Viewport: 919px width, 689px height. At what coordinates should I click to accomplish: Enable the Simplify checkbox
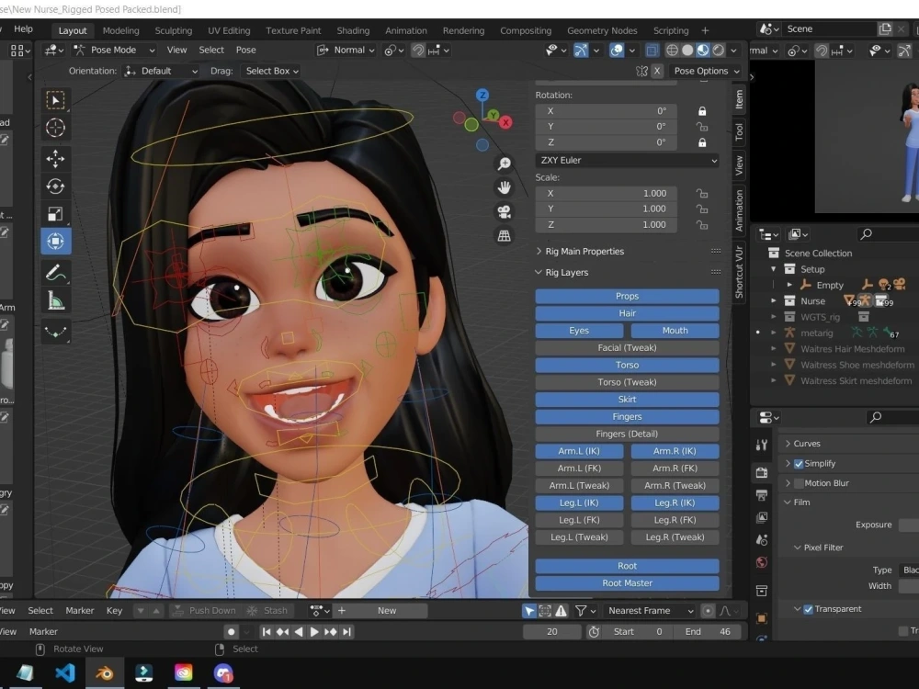tap(799, 463)
